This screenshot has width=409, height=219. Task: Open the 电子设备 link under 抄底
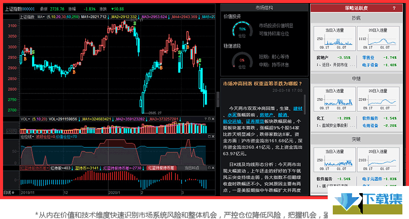(x=370, y=65)
